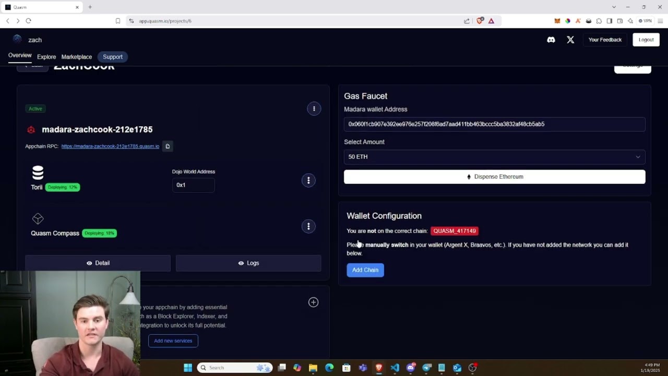
Task: Click the Active status badge
Action: pyautogui.click(x=35, y=109)
